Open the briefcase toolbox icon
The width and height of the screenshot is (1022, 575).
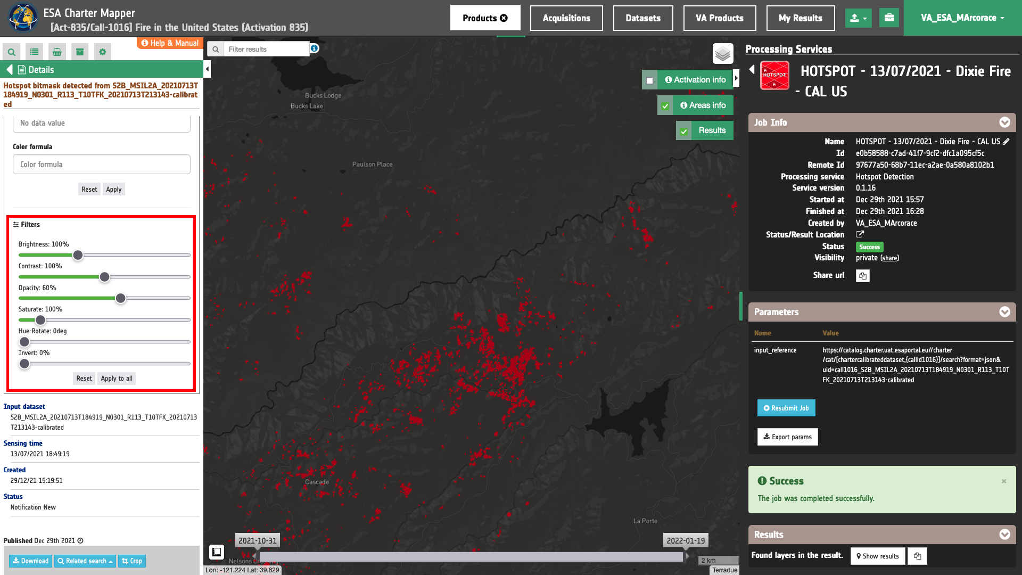(889, 18)
